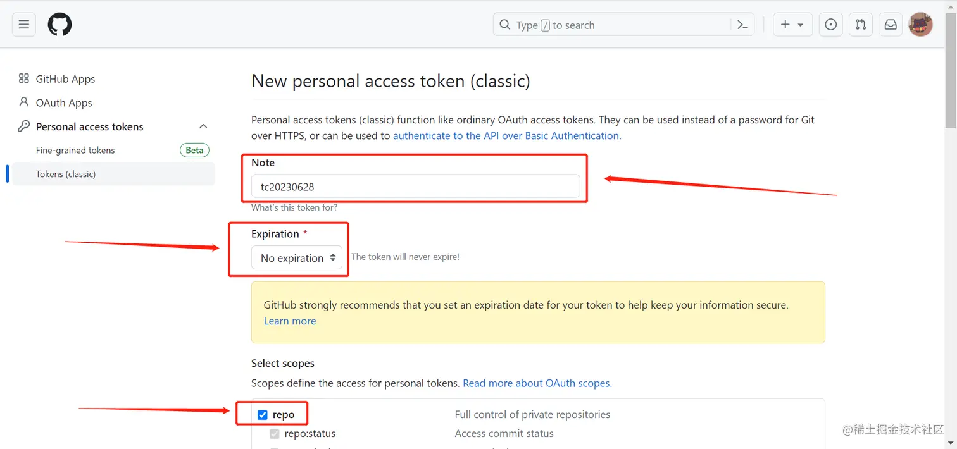This screenshot has height=449, width=957.
Task: Open Read more about OAuth scopes link
Action: 537,383
